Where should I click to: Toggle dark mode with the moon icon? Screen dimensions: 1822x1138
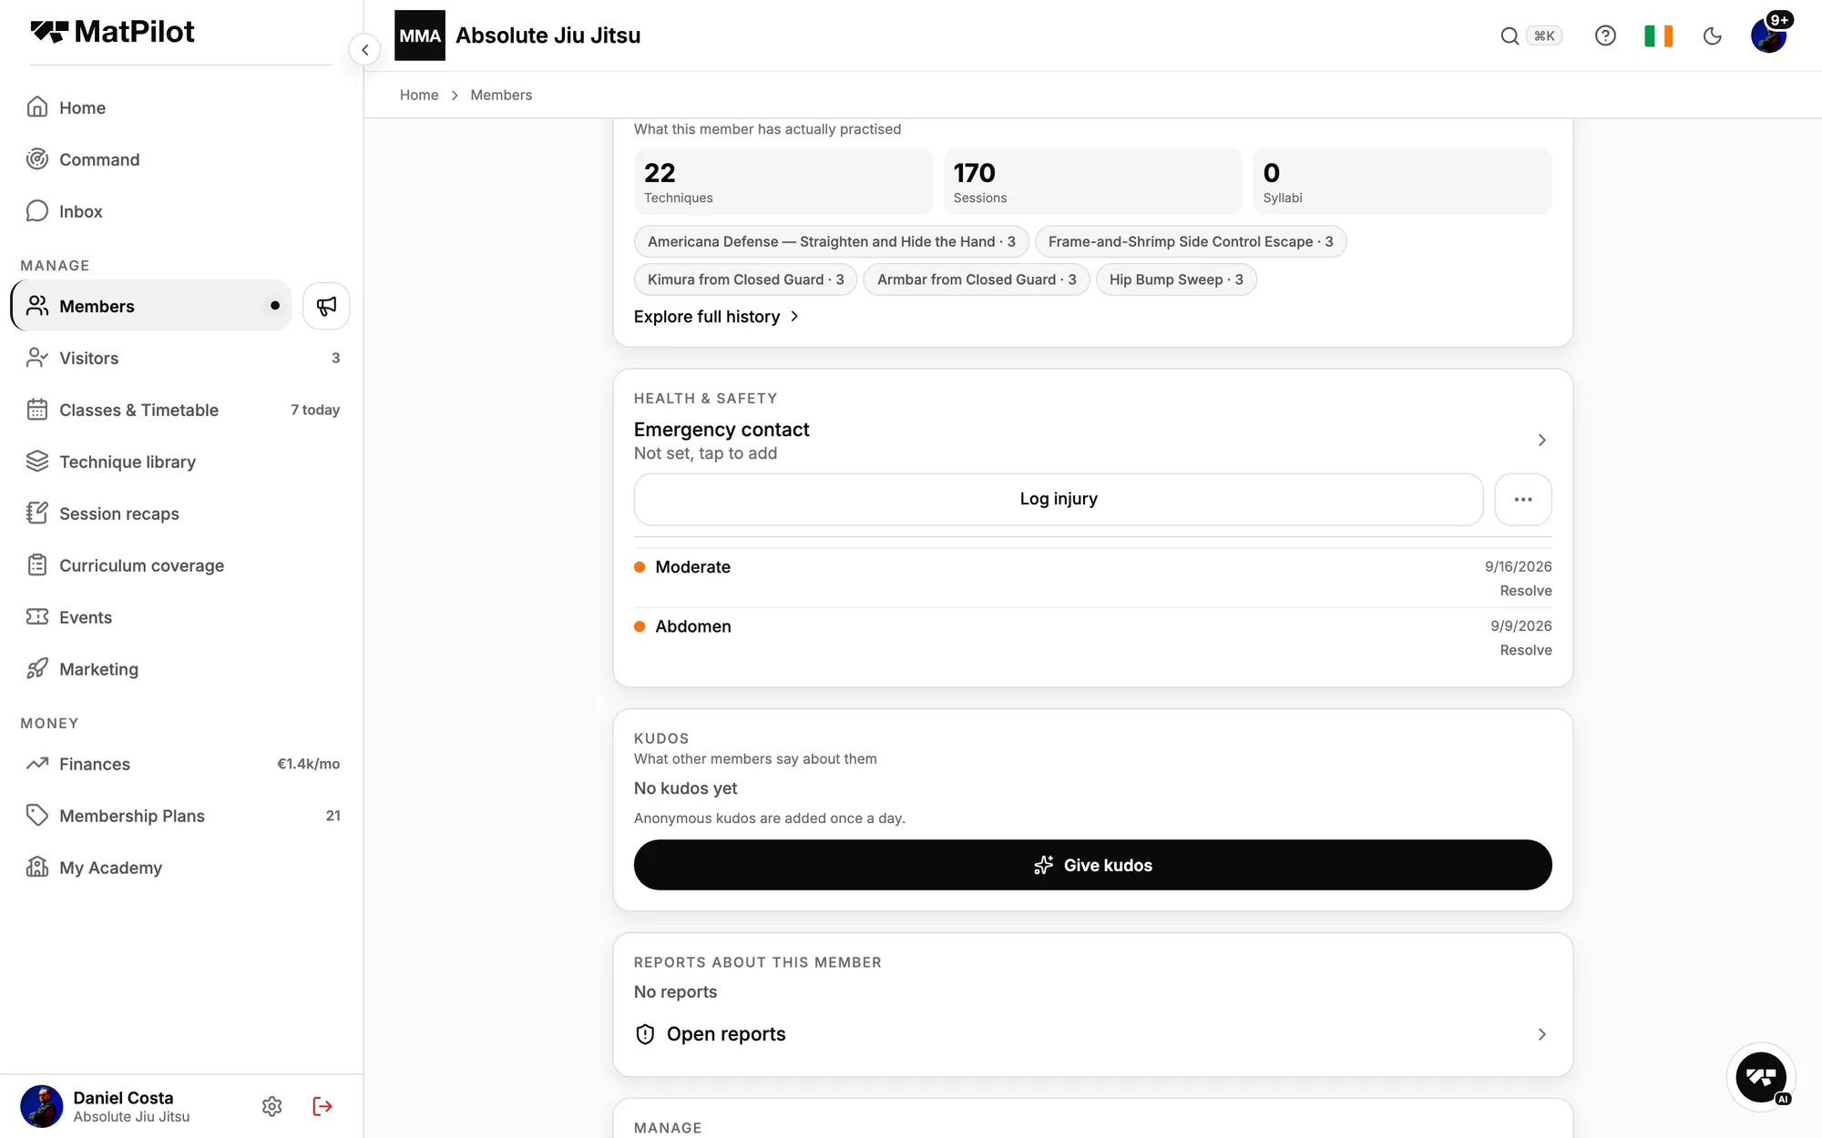(1713, 36)
